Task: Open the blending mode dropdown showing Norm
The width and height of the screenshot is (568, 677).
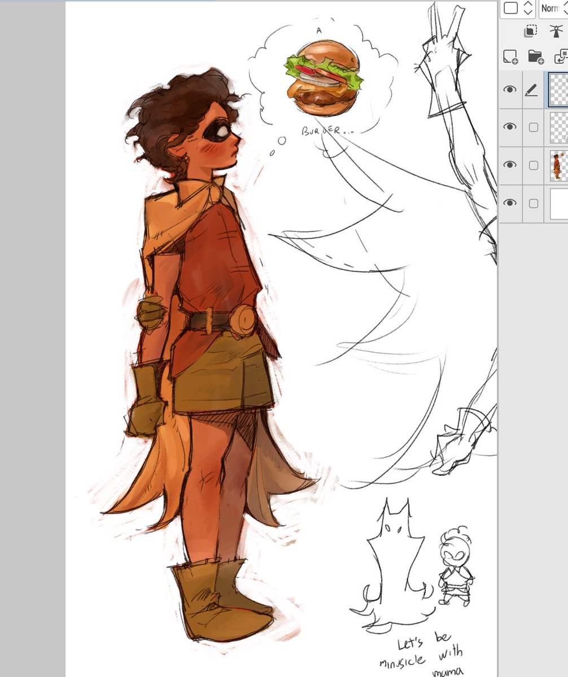Action: [x=553, y=8]
